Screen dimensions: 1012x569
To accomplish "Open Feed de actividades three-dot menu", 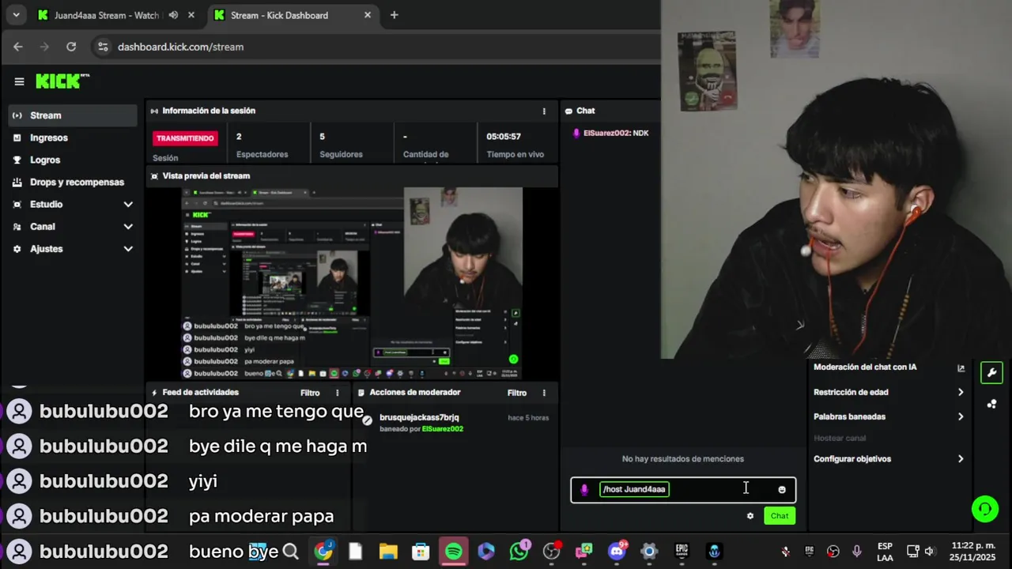I will [x=338, y=393].
